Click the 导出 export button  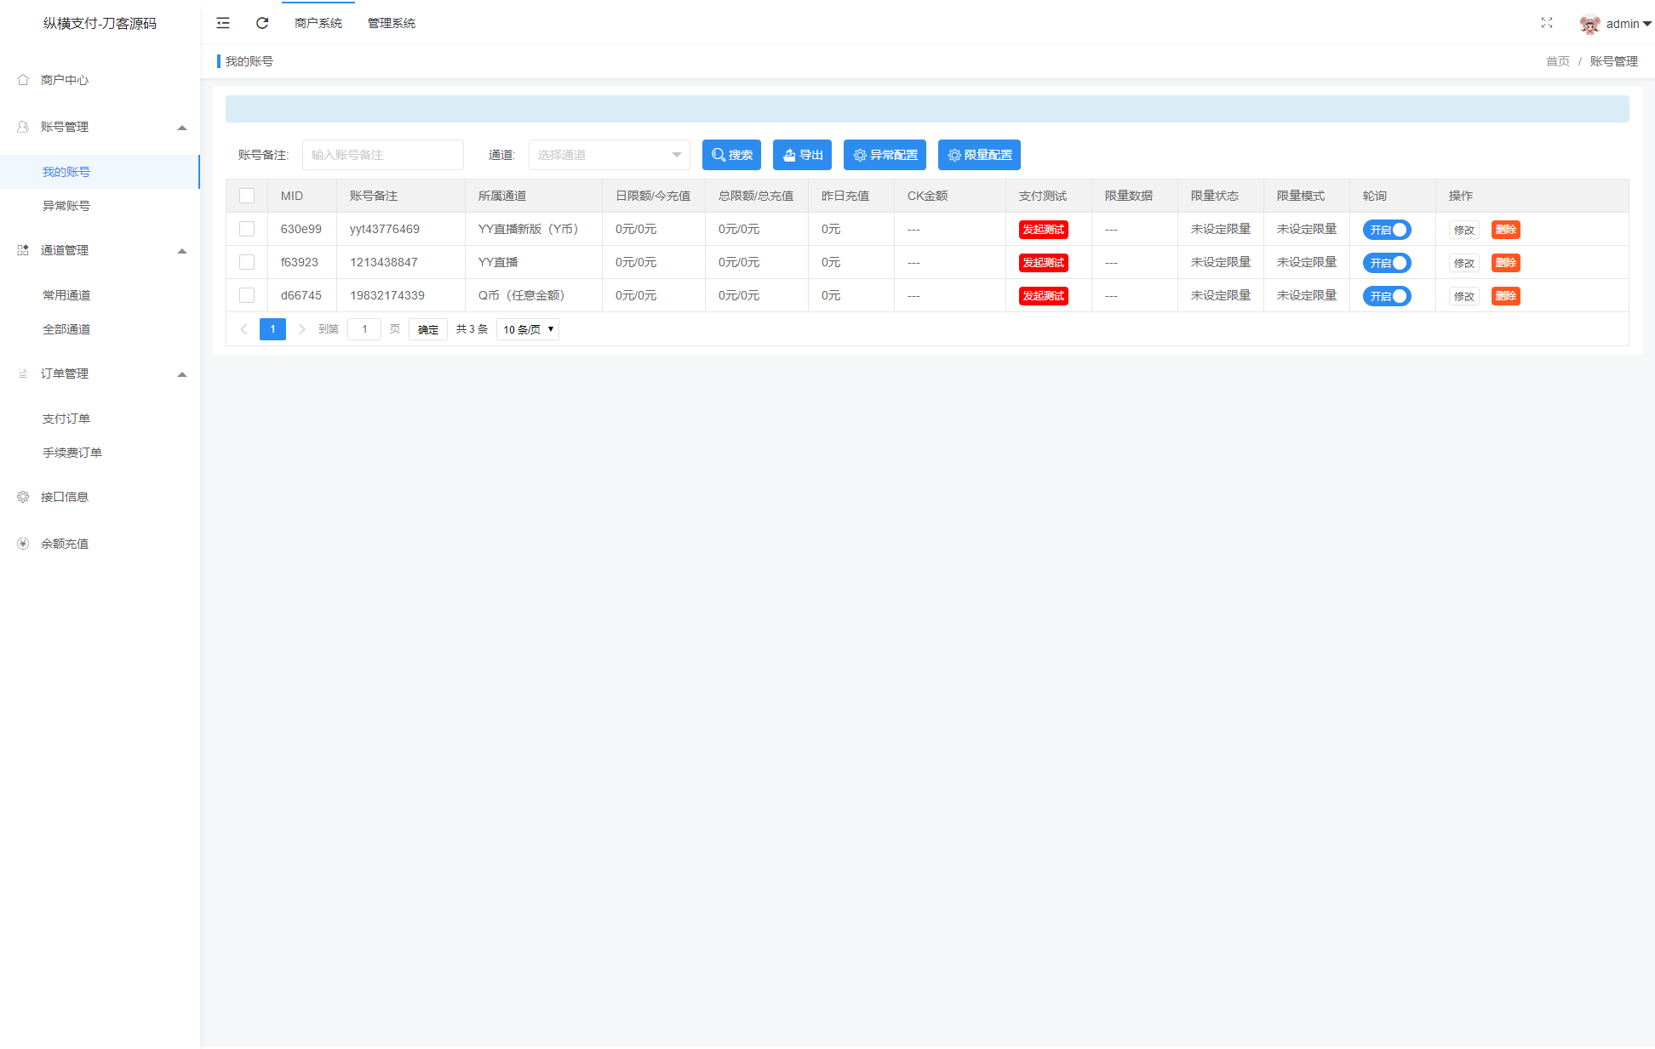coord(802,155)
